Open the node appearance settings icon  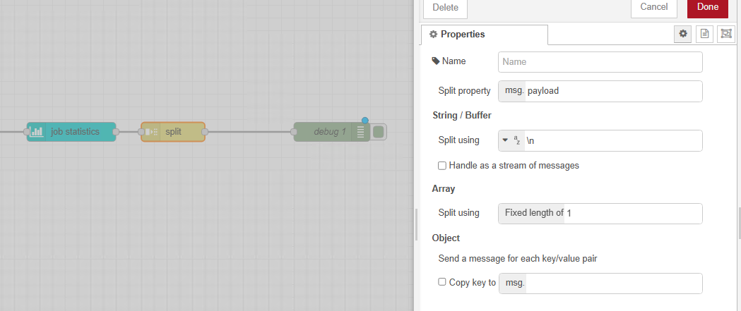click(725, 34)
